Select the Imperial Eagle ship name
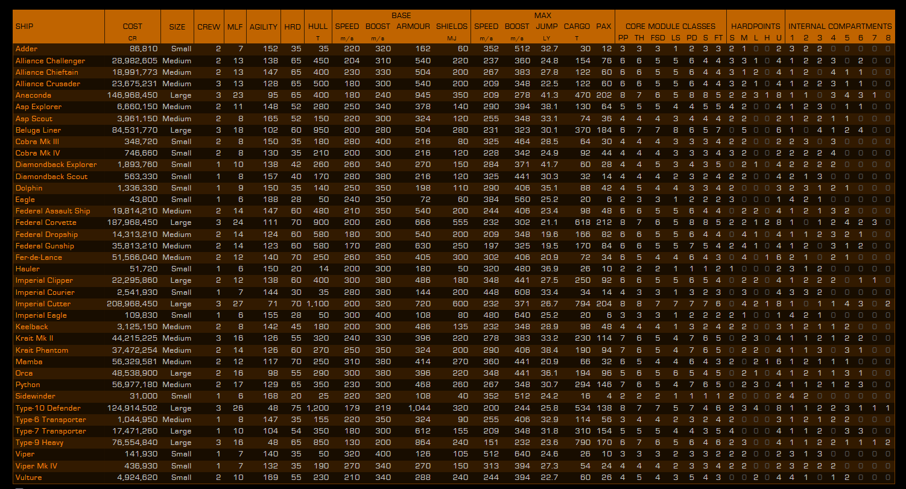This screenshot has height=489, width=906. point(41,315)
